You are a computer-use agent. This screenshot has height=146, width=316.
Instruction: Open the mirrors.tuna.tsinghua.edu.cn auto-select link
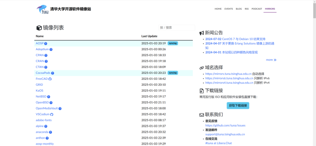[x=228, y=74]
